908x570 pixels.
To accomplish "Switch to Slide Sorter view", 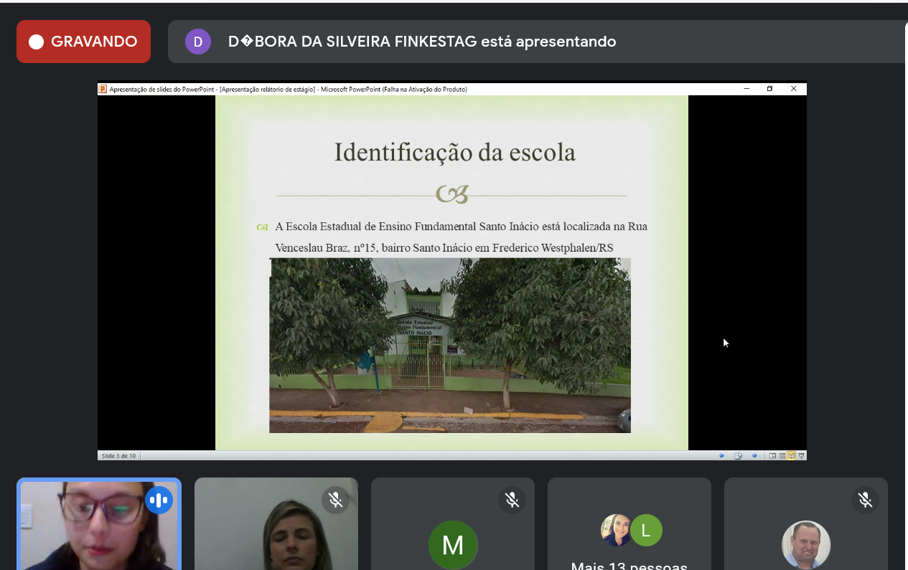I will click(782, 455).
